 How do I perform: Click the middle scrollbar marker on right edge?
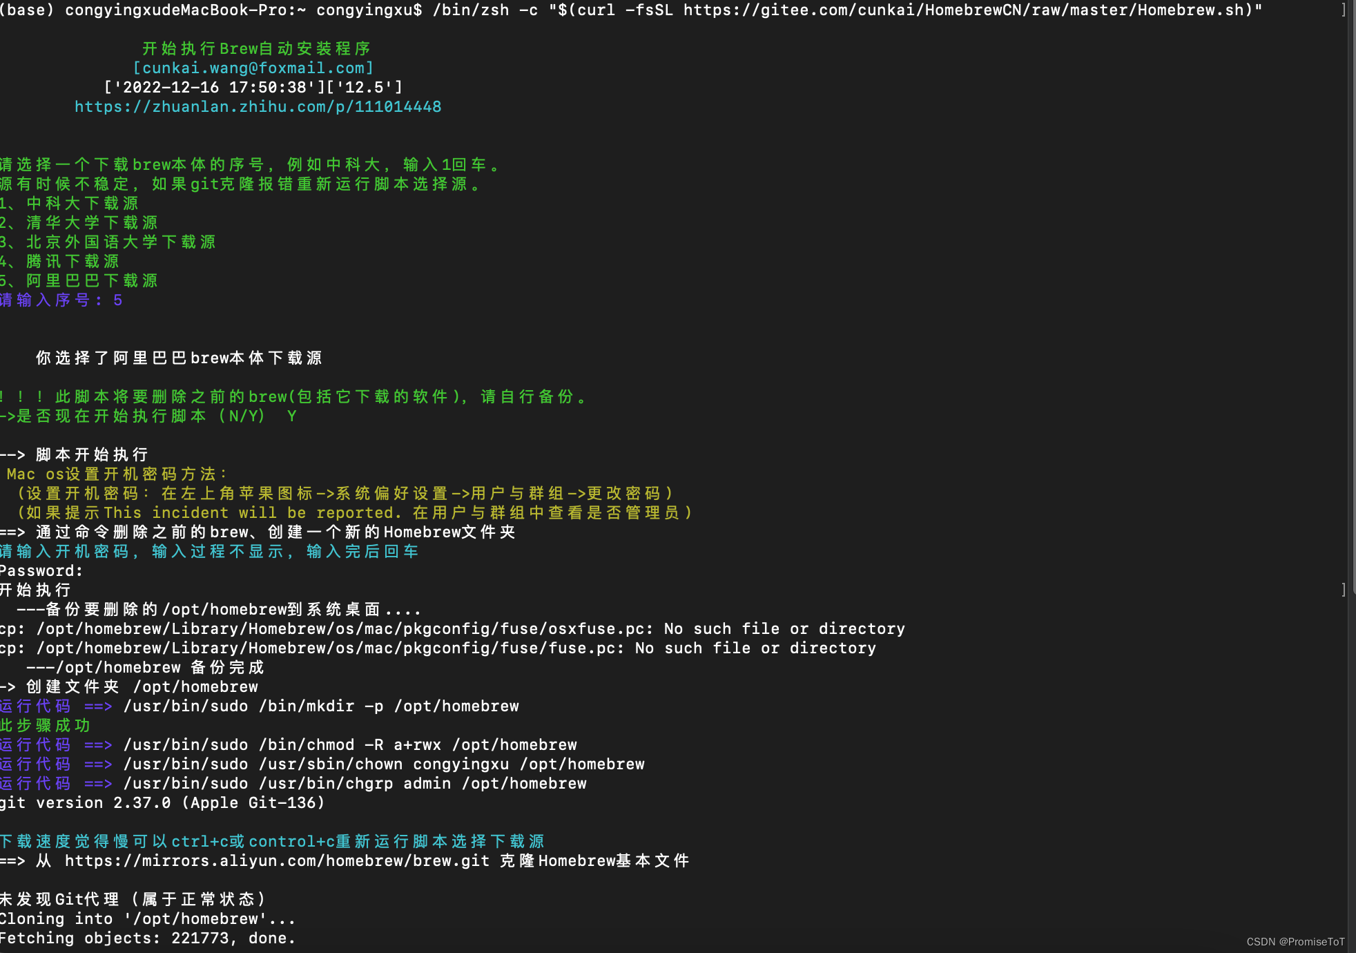[x=1344, y=589]
